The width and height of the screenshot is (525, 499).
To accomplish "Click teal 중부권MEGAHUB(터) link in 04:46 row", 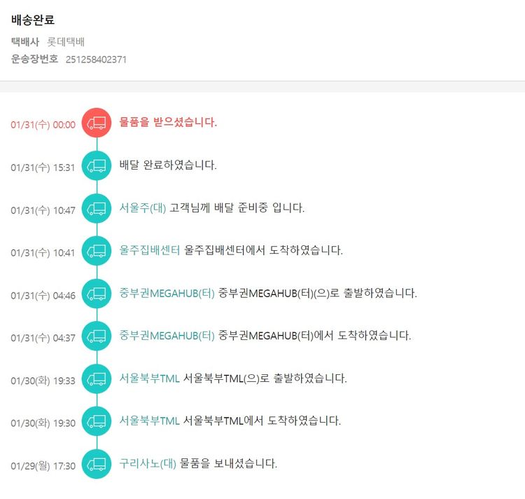I will pos(167,292).
